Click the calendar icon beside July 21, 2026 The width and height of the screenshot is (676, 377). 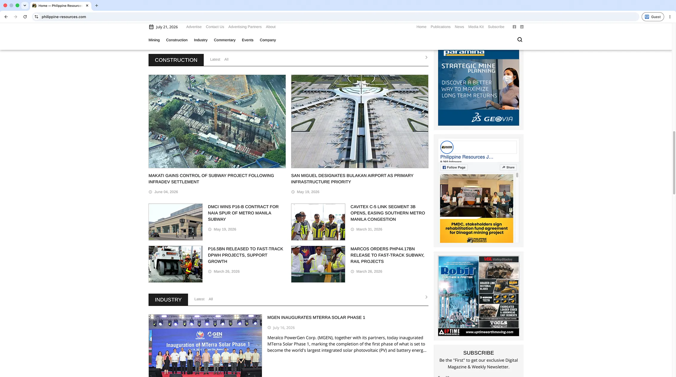click(x=151, y=27)
